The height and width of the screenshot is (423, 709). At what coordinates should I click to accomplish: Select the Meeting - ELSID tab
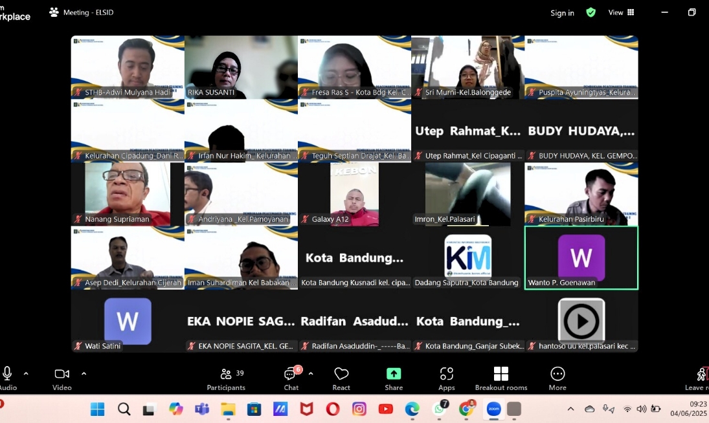[x=80, y=12]
